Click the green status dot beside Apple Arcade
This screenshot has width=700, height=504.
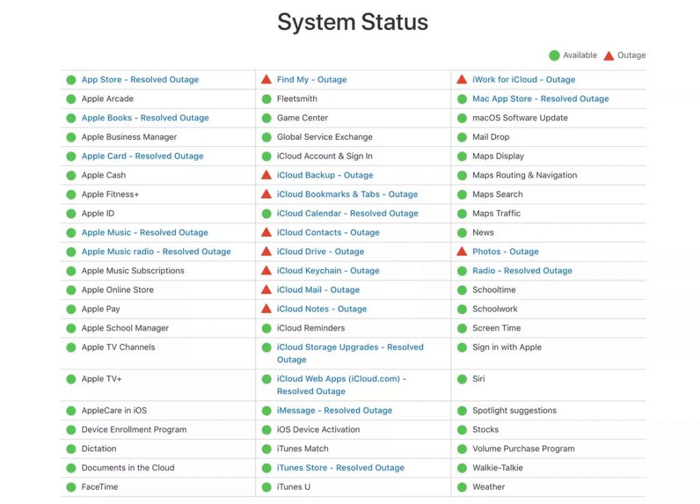tap(71, 99)
